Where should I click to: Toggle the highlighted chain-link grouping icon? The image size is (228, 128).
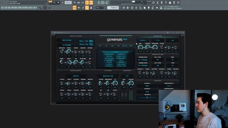87,8
